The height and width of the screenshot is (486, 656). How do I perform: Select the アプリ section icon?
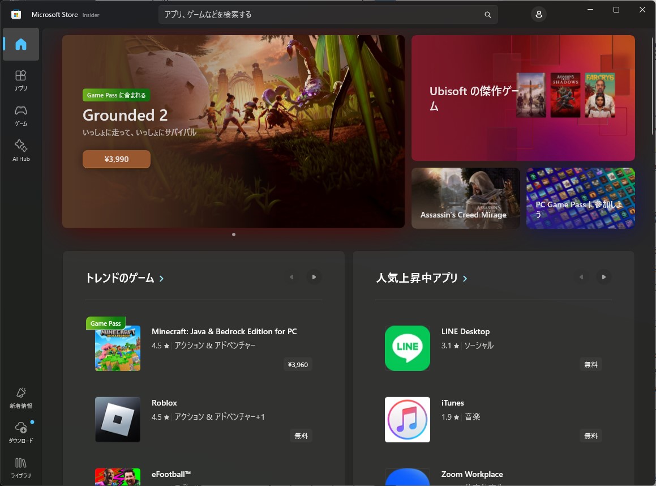pos(20,79)
